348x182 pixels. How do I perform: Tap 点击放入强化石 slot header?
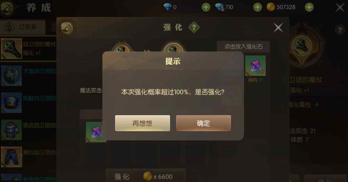coord(243,47)
